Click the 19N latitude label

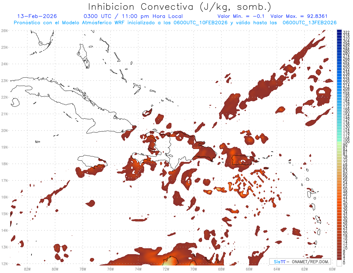[x=4, y=147]
